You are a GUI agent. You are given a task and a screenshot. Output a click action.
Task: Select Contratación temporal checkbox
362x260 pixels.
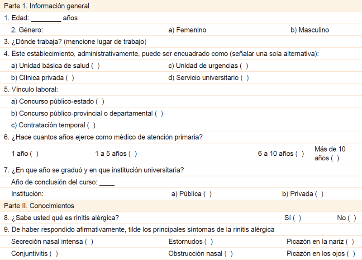[x=91, y=125]
